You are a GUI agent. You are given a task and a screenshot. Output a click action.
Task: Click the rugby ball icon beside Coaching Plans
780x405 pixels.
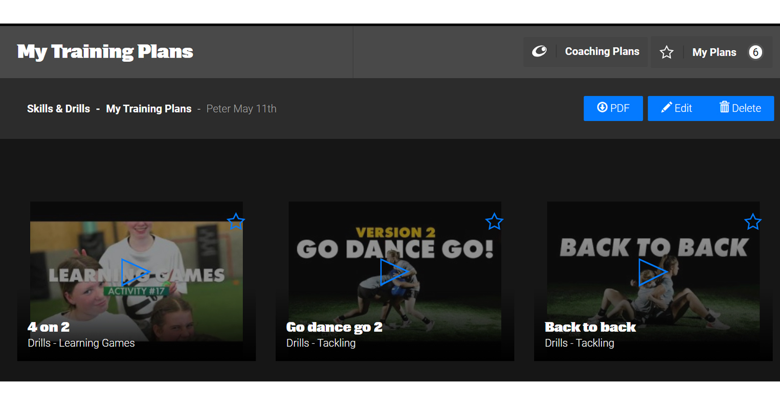coord(539,52)
